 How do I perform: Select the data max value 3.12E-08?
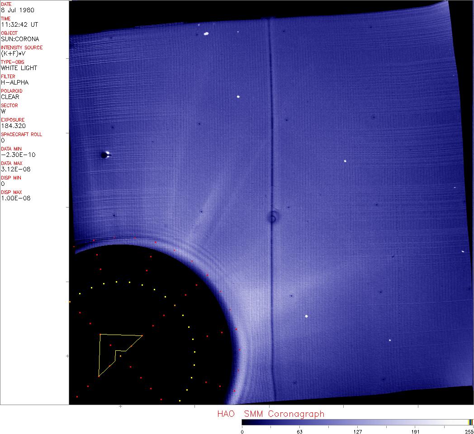[x=14, y=169]
